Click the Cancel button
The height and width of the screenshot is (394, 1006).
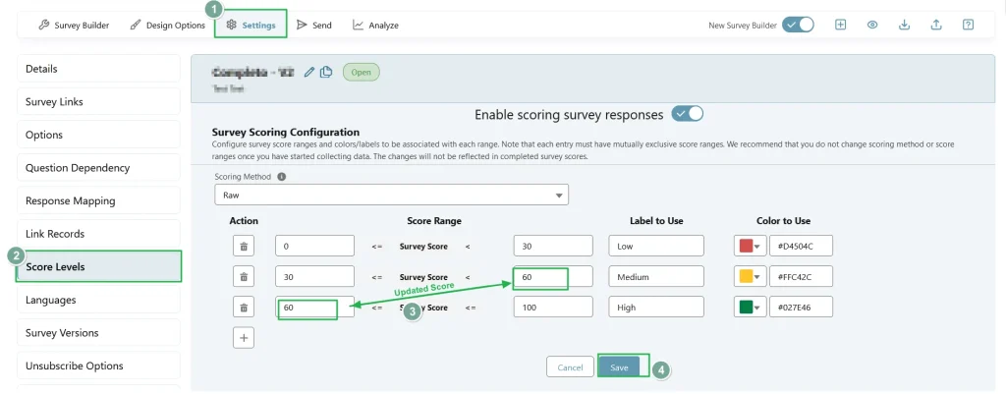570,366
